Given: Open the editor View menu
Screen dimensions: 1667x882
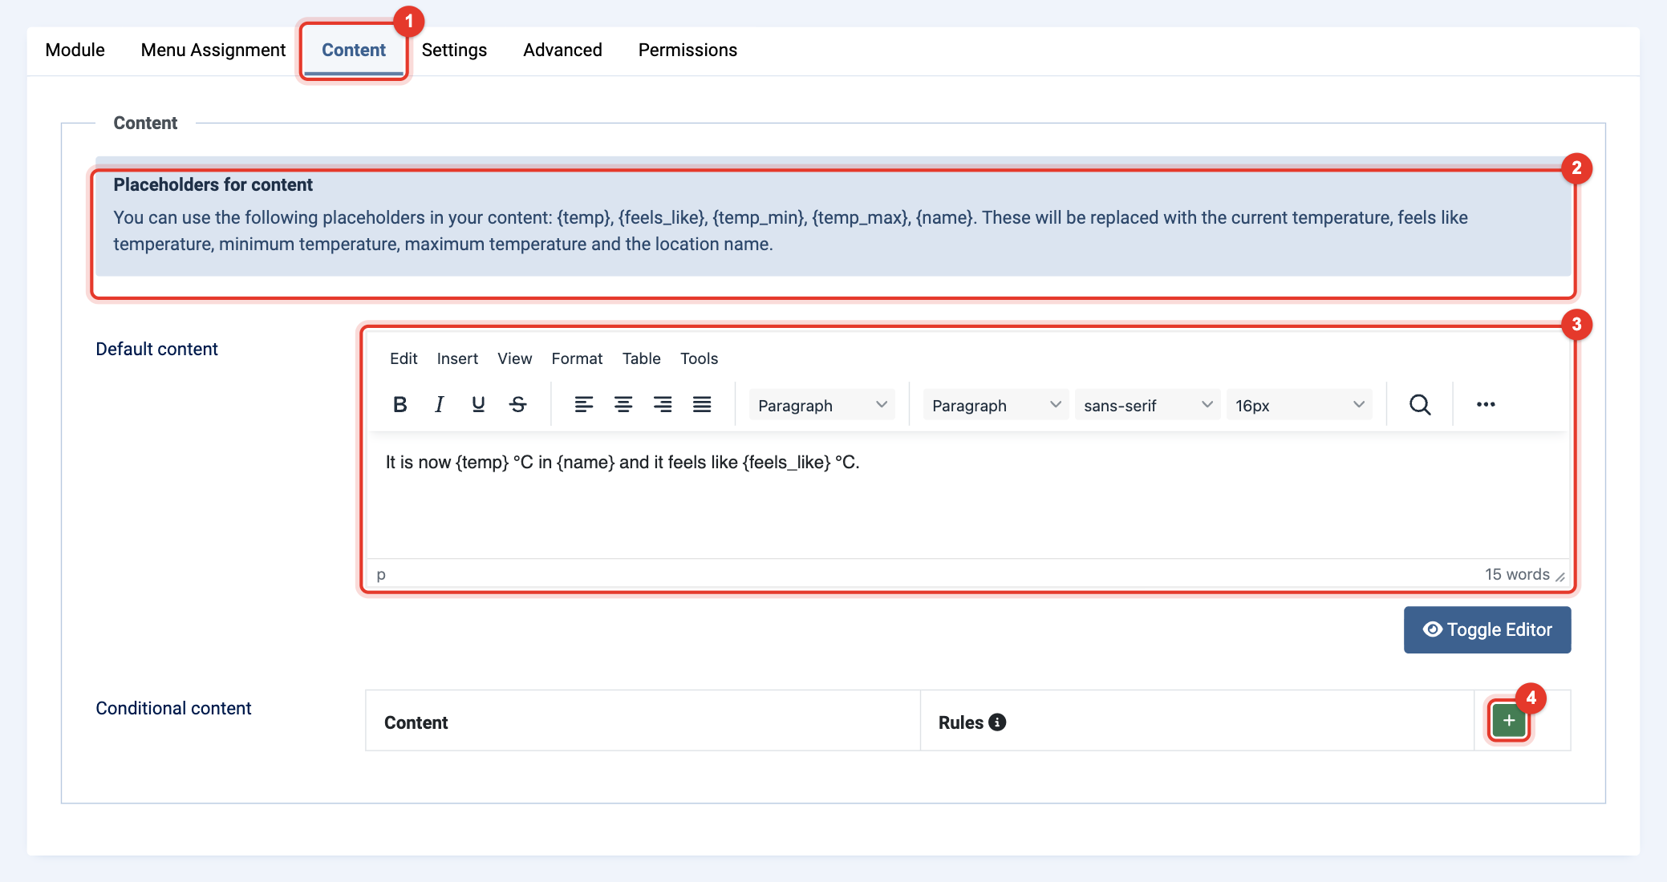Looking at the screenshot, I should pos(514,358).
